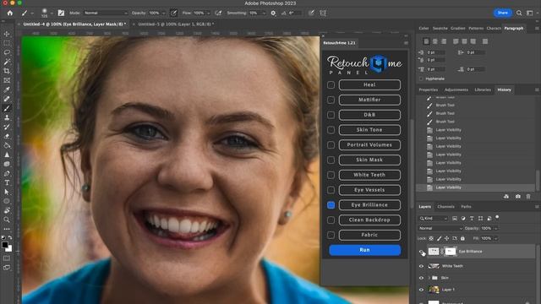Open the search magnifier icon
Image resolution: width=541 pixels, height=304 pixels.
pos(519,14)
